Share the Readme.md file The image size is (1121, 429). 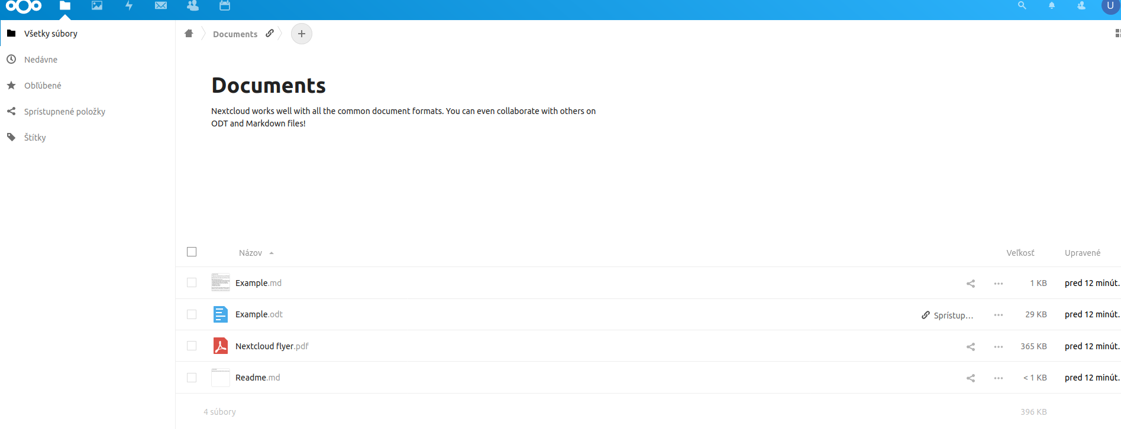971,378
